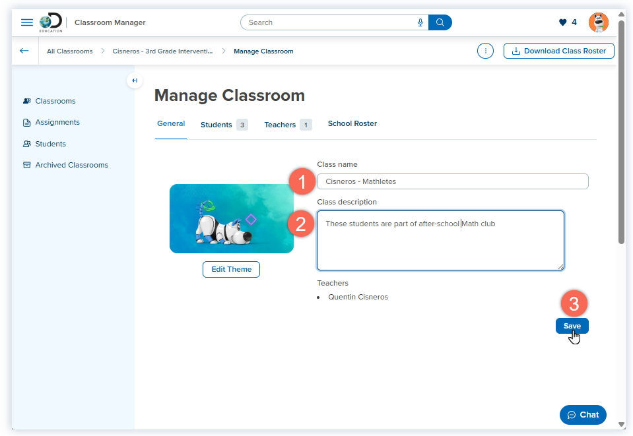This screenshot has width=633, height=436.
Task: View the School Roster tab
Action: pos(352,123)
